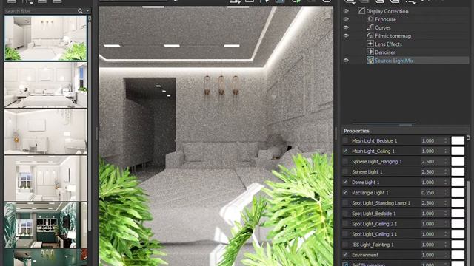Enable the Spot Light_Ceiling 1 1 checkbox
This screenshot has width=474, height=266.
345,234
